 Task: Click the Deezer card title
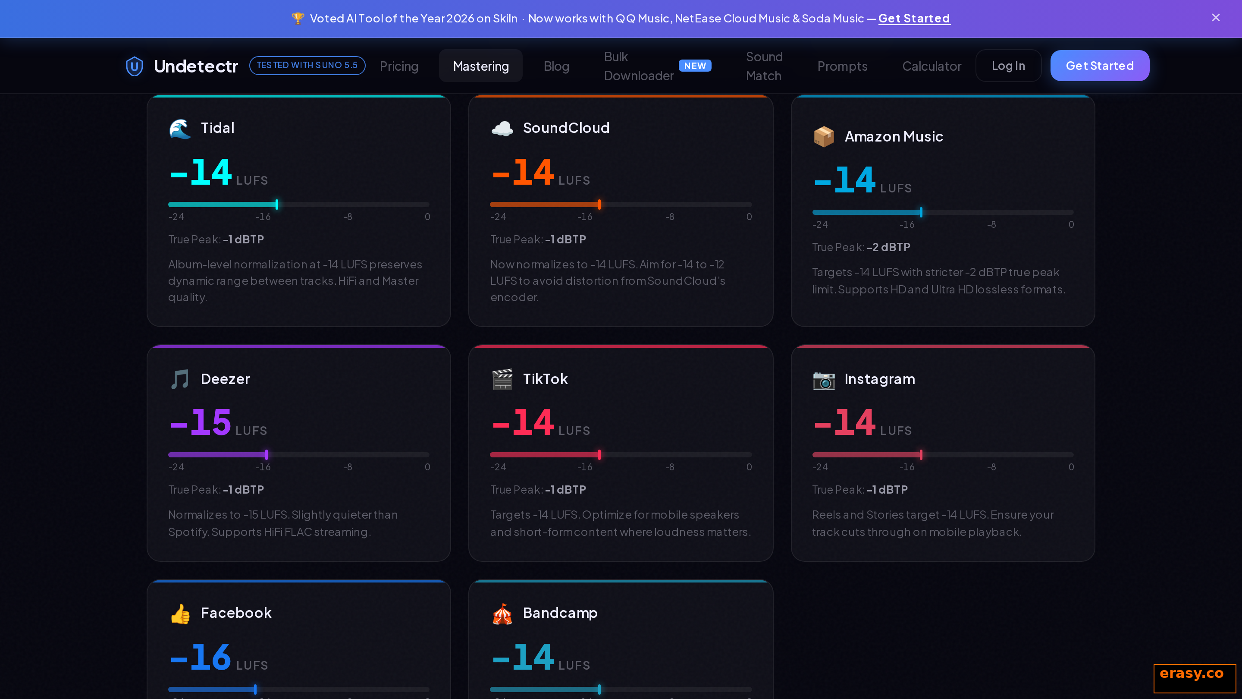click(x=225, y=379)
